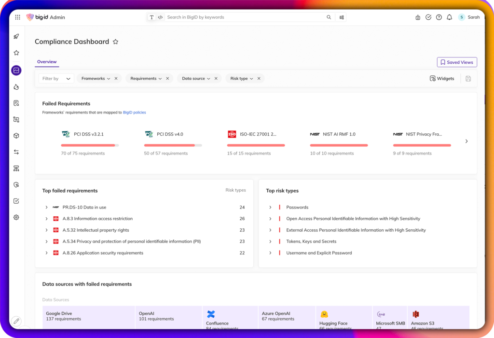Toggle the text search mode button
Screen dimensions: 494x338
[152, 17]
